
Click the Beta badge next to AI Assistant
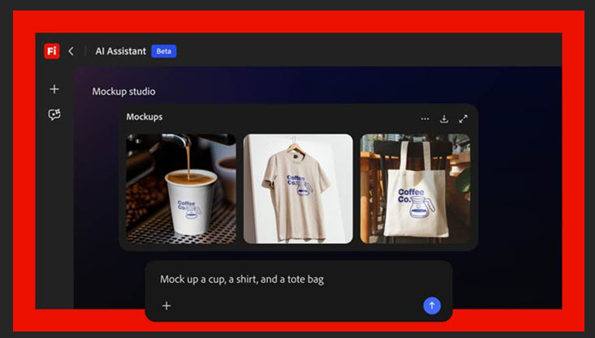point(164,51)
